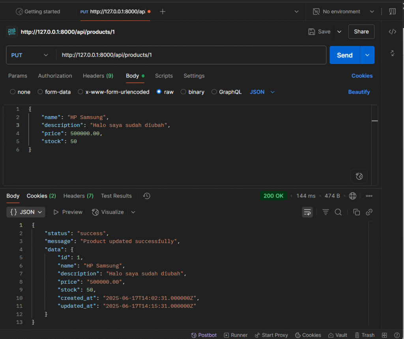Open the Authorization tab
404x339 pixels.
point(55,76)
